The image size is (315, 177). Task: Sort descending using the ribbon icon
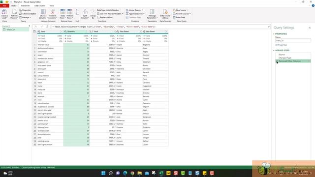click(77, 14)
